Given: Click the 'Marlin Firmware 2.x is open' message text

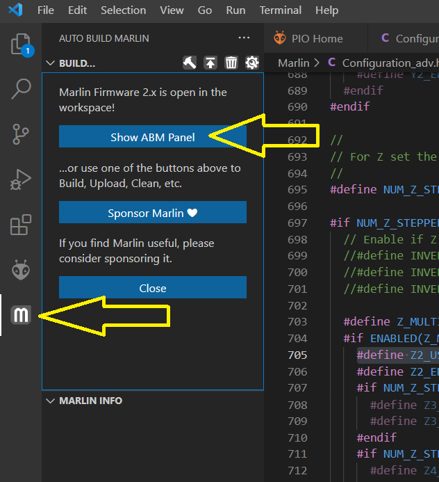Looking at the screenshot, I should coord(143,100).
